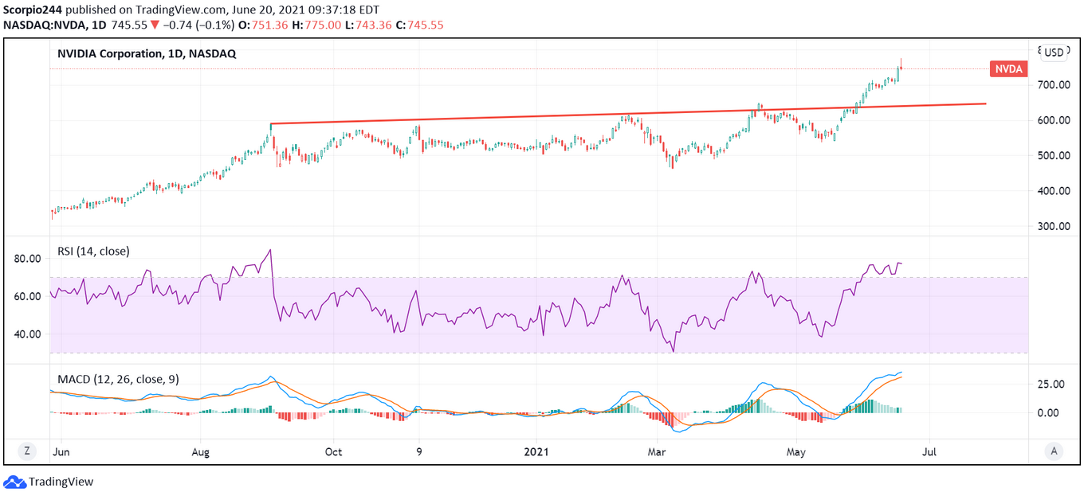
Task: Click the 40.00 RSI axis label
Action: coord(26,334)
